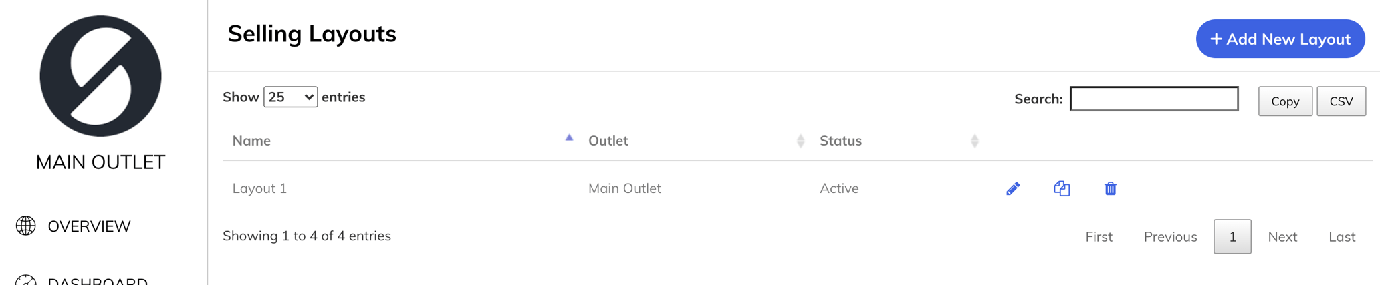
Task: Go to the Next page link
Action: pos(1282,237)
